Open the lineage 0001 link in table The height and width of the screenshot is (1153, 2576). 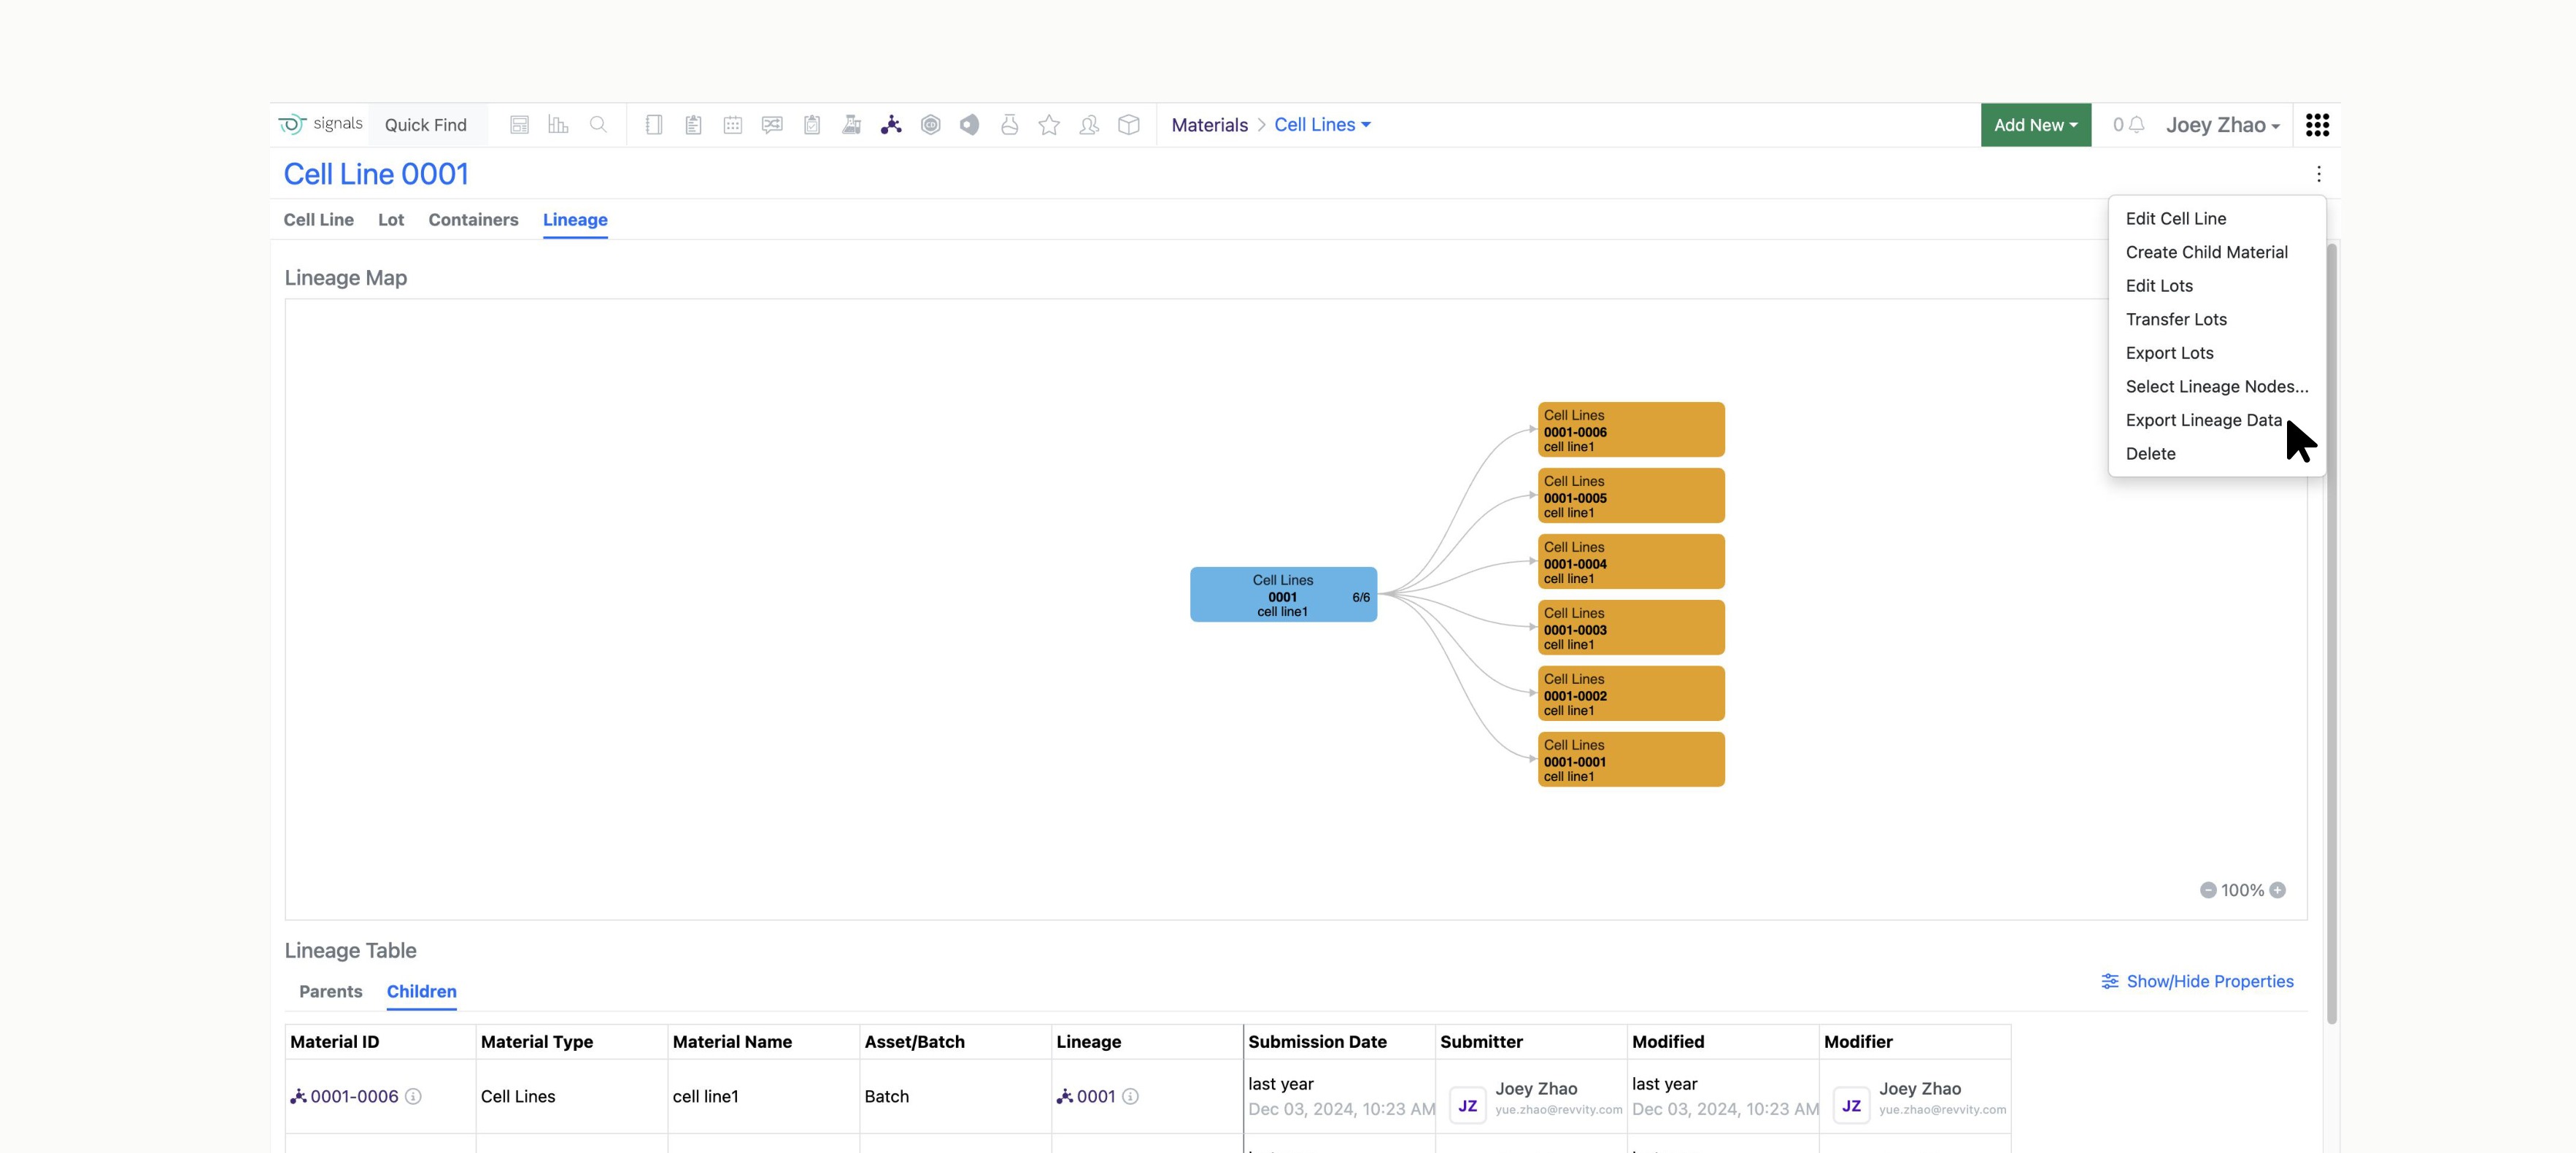pos(1096,1096)
